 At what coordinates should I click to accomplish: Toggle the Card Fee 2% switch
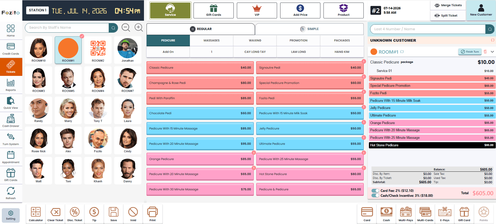click(x=375, y=191)
